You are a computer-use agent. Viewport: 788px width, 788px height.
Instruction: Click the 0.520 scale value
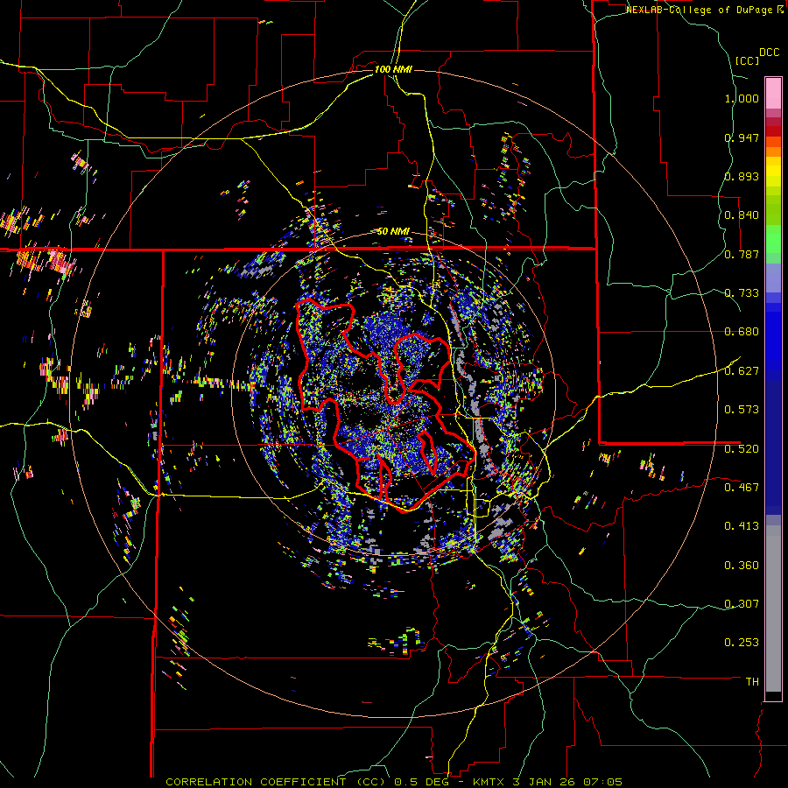(742, 448)
